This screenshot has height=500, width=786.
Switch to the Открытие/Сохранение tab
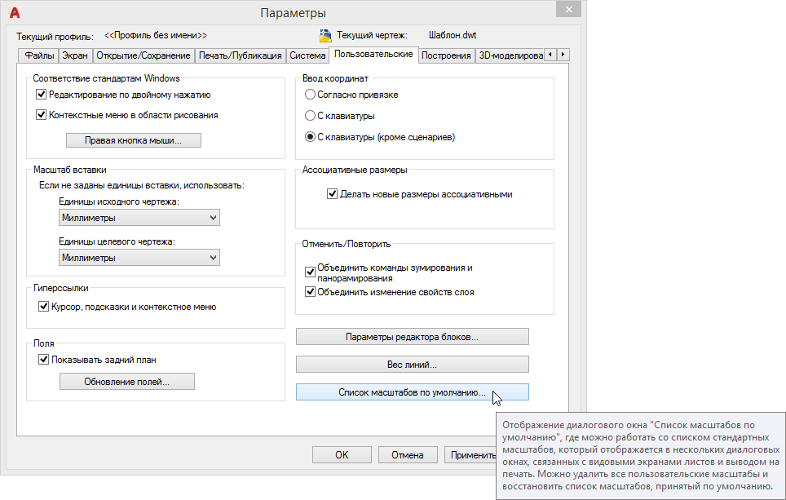(144, 55)
